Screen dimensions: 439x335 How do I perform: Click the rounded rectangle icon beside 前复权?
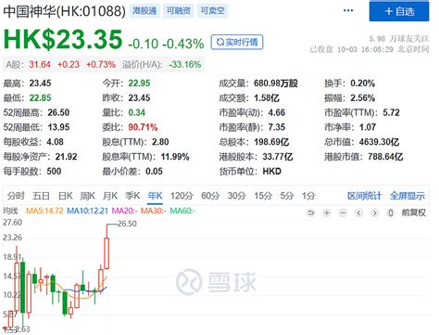pyautogui.click(x=391, y=213)
